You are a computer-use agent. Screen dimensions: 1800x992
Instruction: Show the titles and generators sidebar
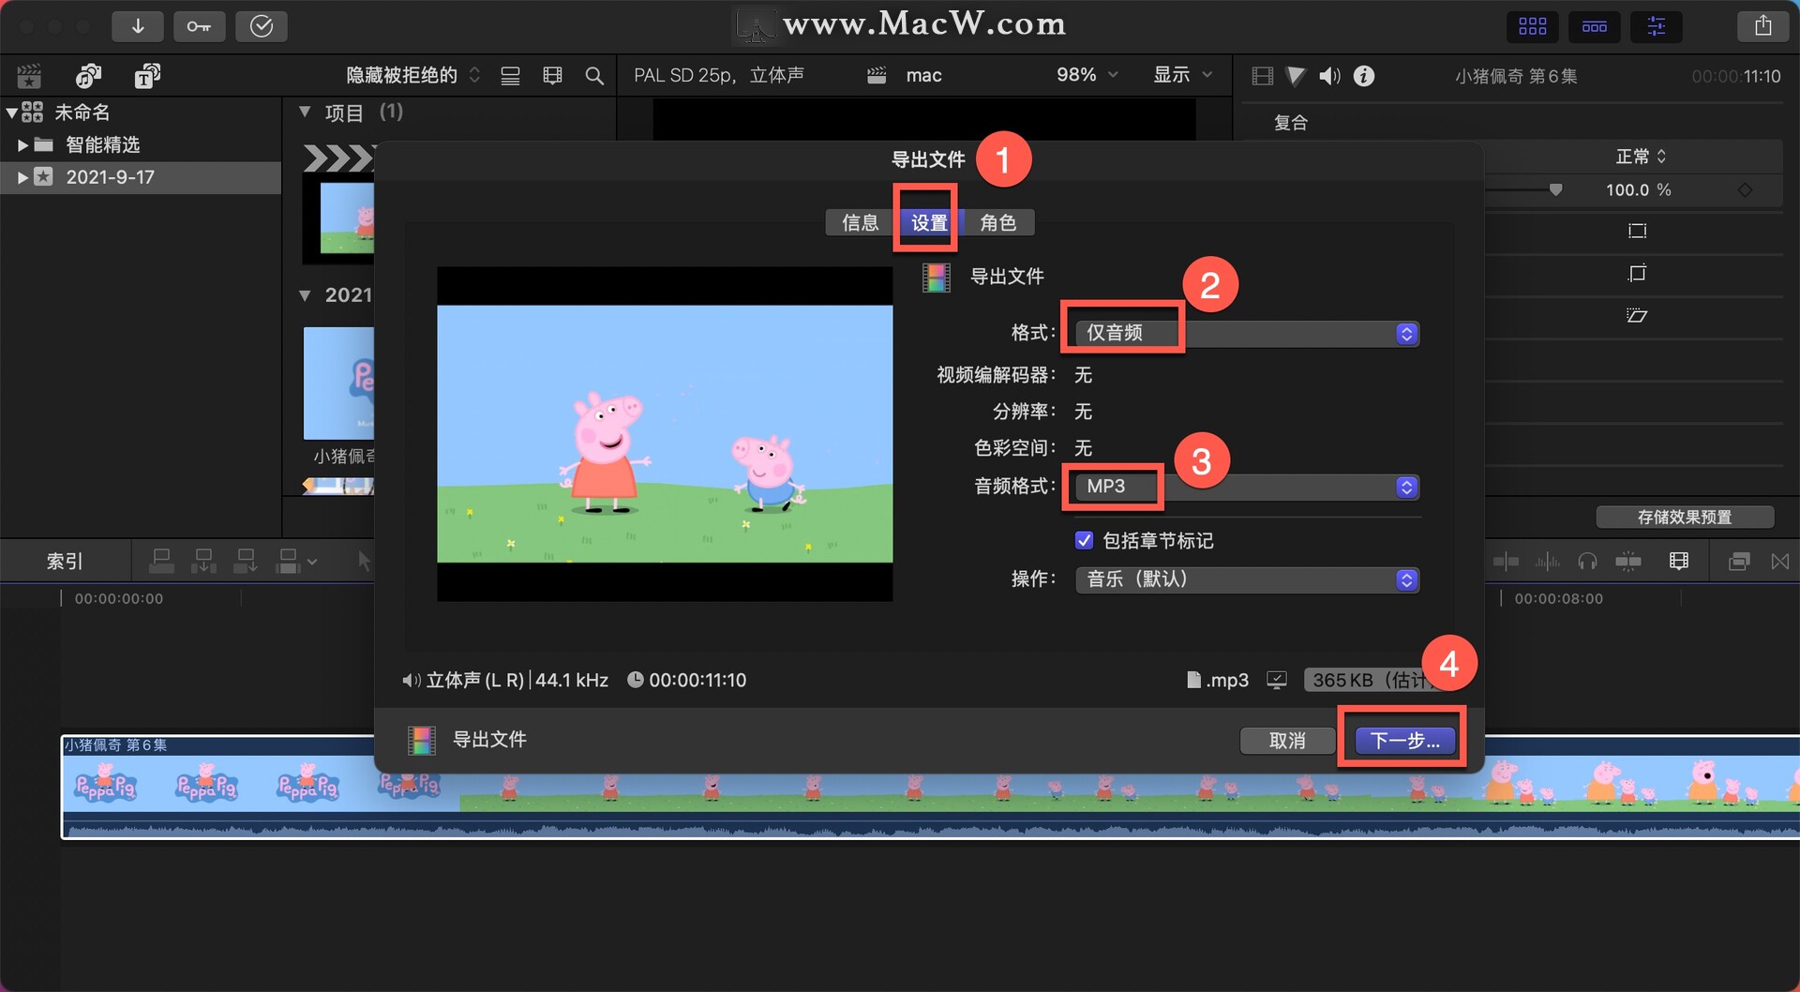[x=147, y=76]
